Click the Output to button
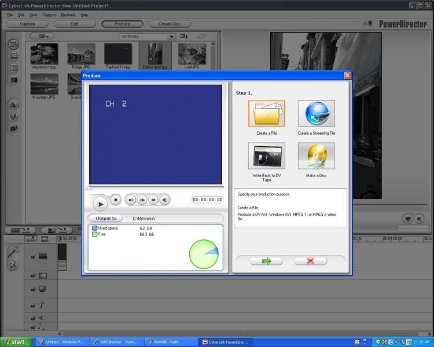Image resolution: width=434 pixels, height=347 pixels. (x=106, y=219)
